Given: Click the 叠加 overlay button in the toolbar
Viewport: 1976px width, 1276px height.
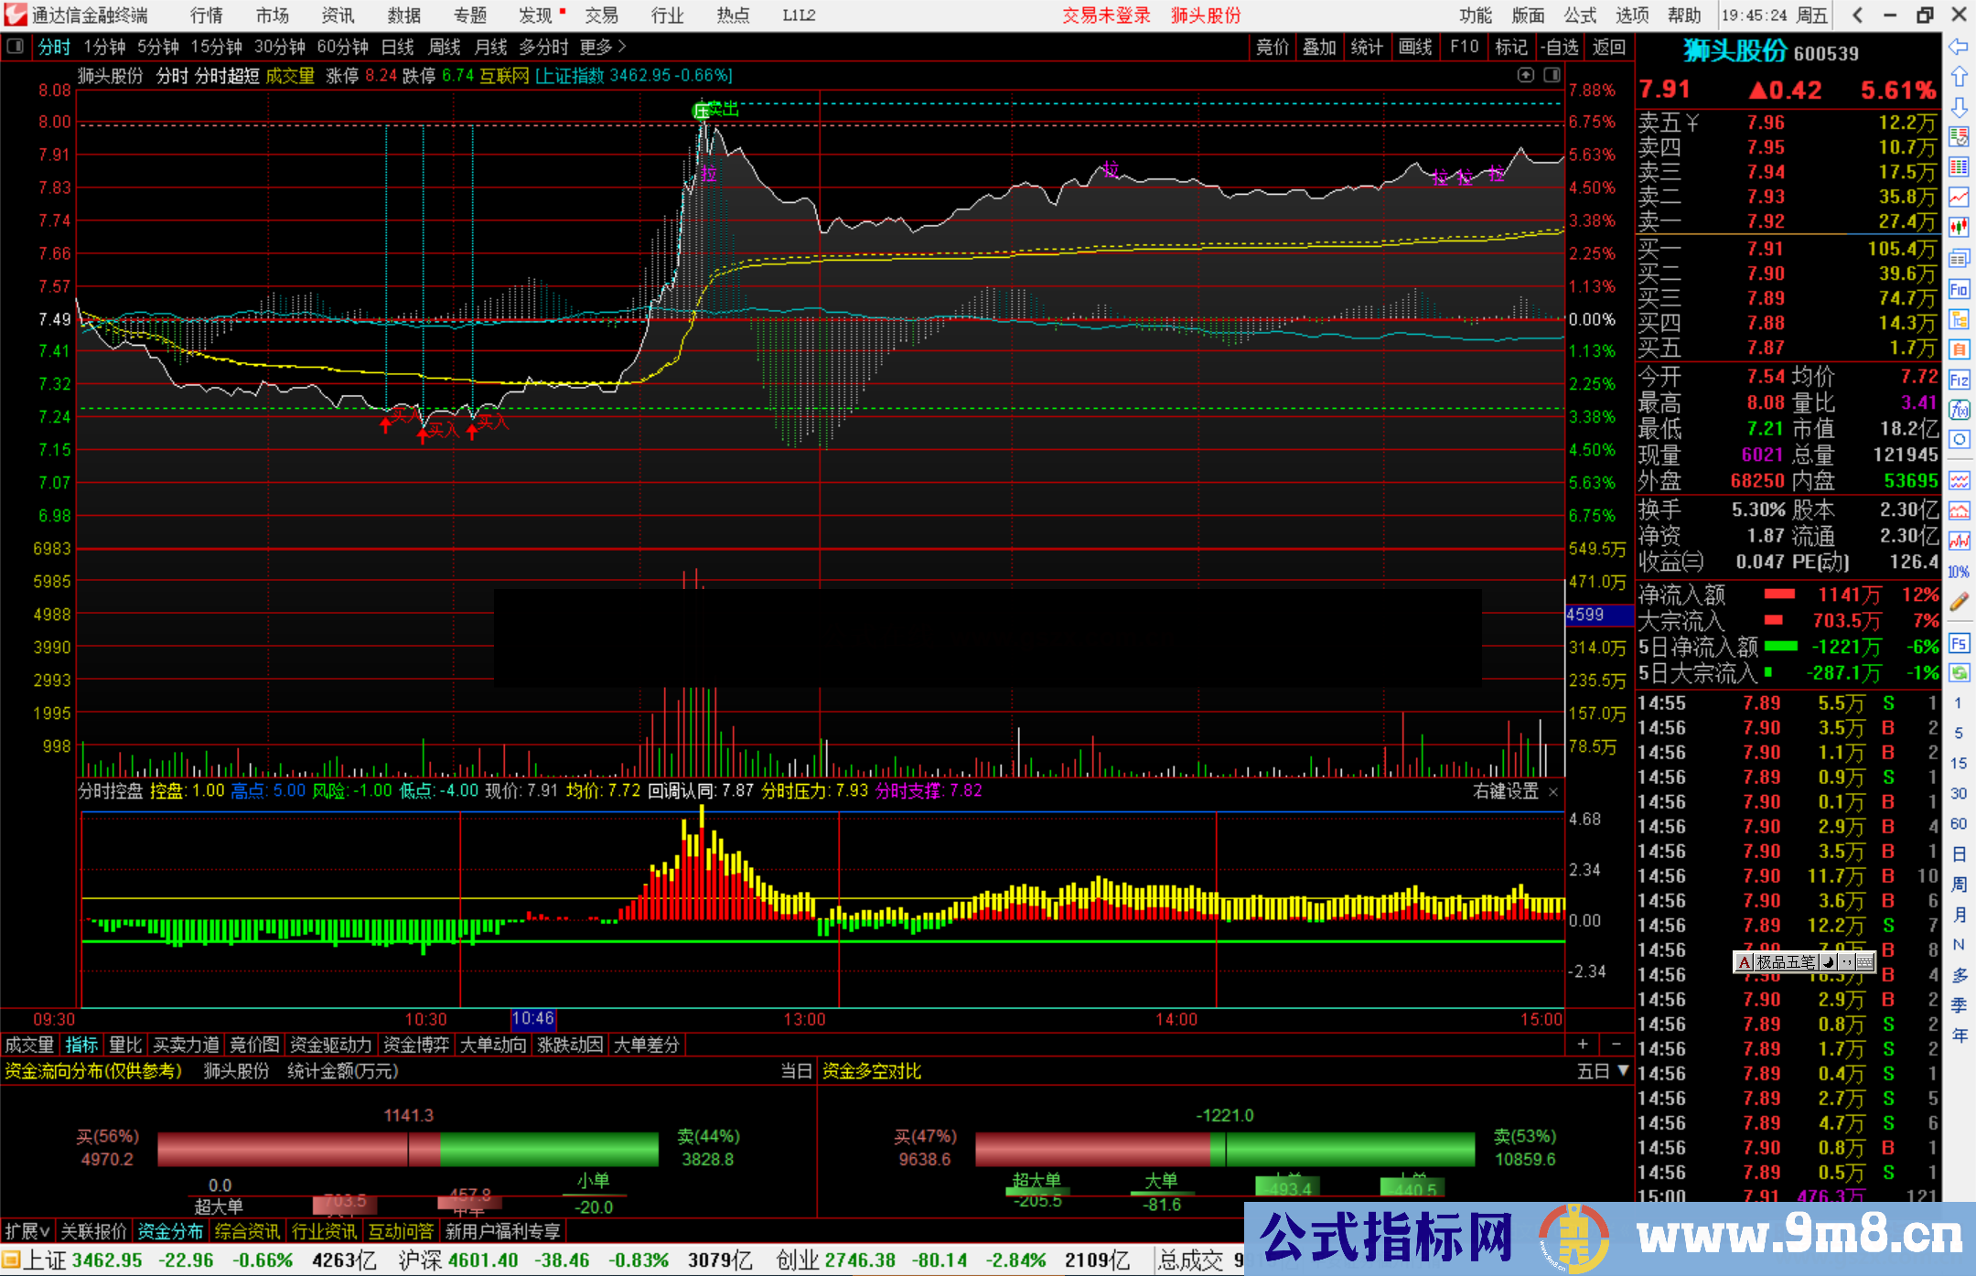Looking at the screenshot, I should coord(1319,47).
